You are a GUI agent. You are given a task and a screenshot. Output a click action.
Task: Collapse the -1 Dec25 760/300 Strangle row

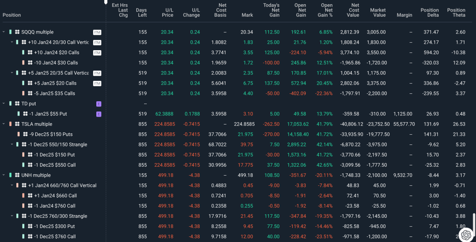click(12, 216)
